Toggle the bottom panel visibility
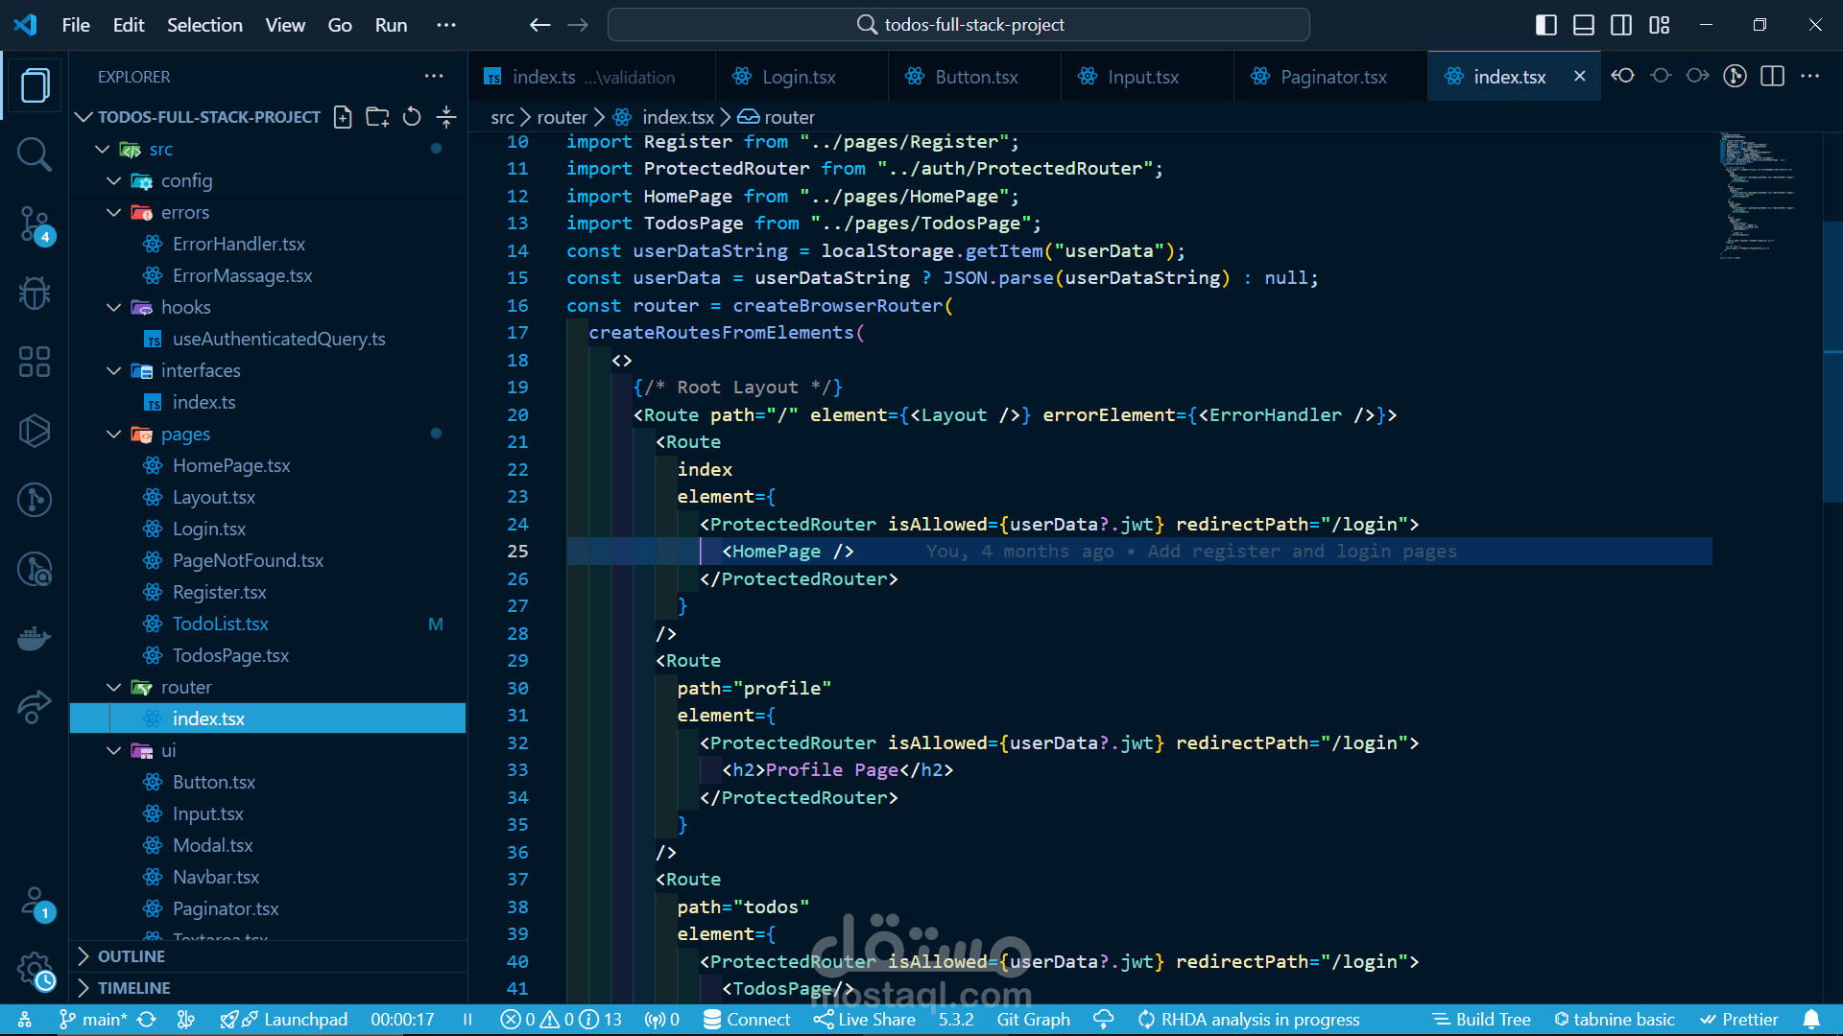 [1584, 25]
